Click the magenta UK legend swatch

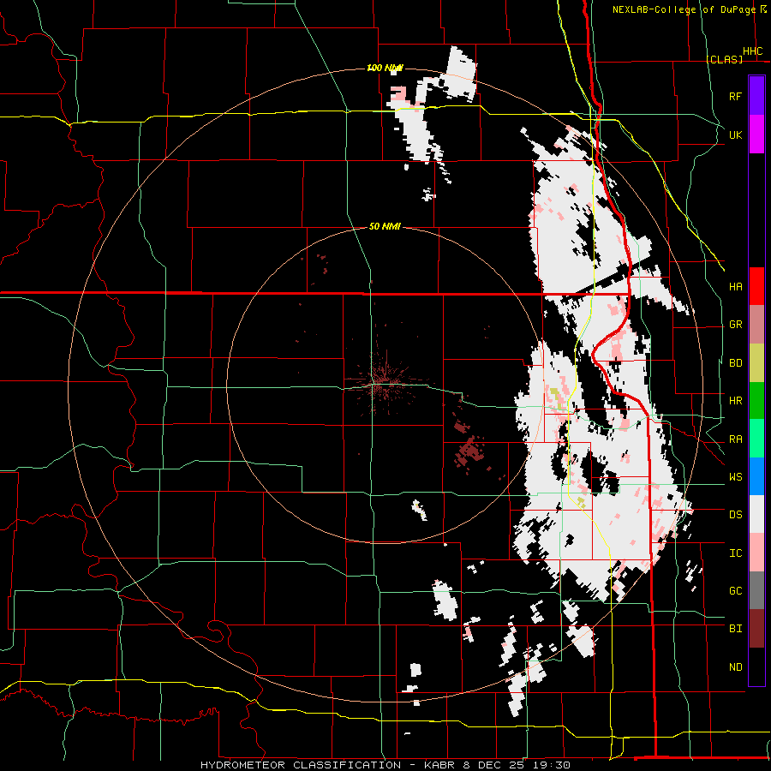[756, 134]
